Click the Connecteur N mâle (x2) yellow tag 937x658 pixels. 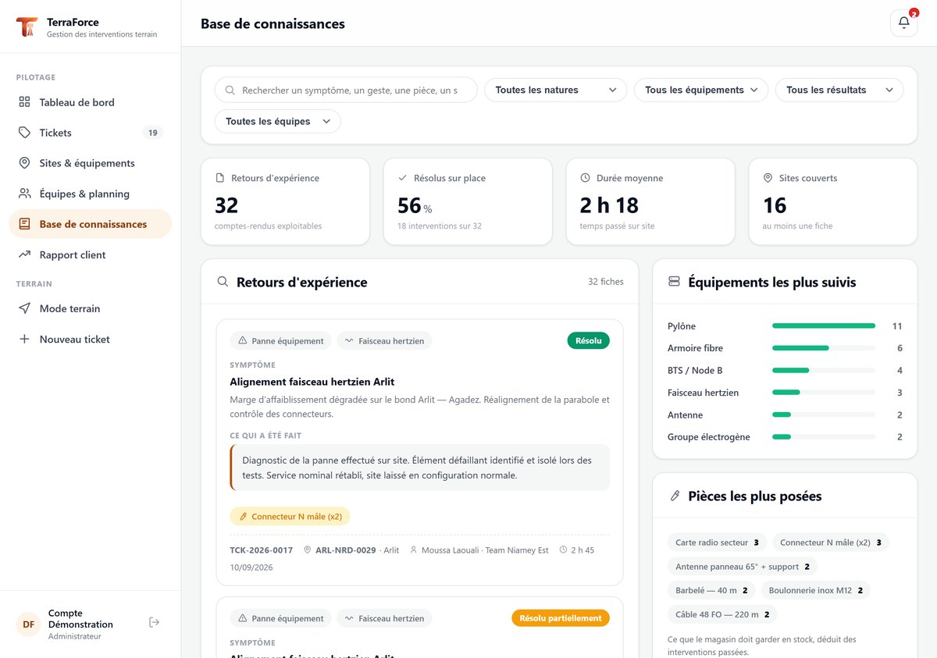click(290, 516)
